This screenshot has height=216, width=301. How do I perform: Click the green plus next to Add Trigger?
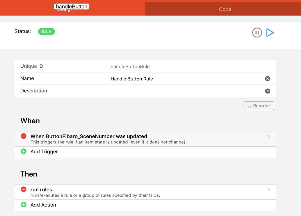click(x=24, y=151)
